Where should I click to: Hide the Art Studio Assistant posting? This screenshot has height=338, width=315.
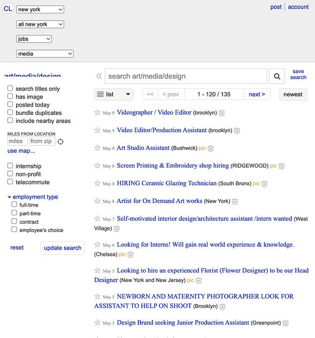(x=211, y=149)
